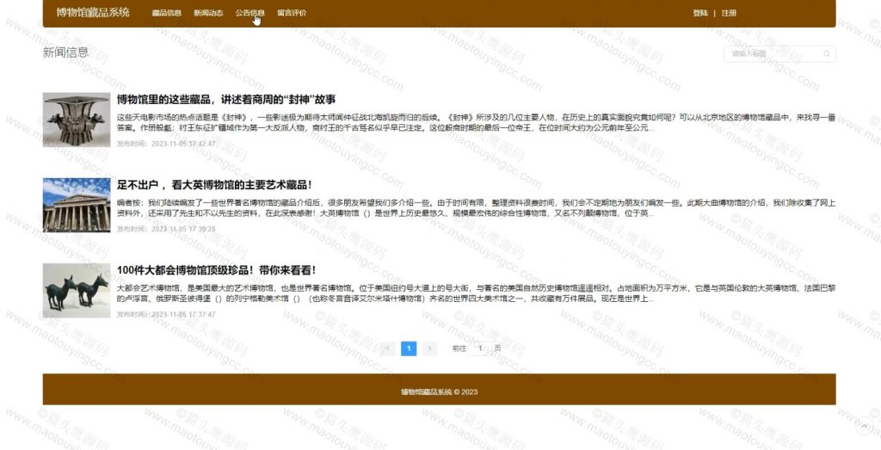Click the scroll-to-top arrow button
Viewport: 881px width, 450px height.
pos(864,425)
